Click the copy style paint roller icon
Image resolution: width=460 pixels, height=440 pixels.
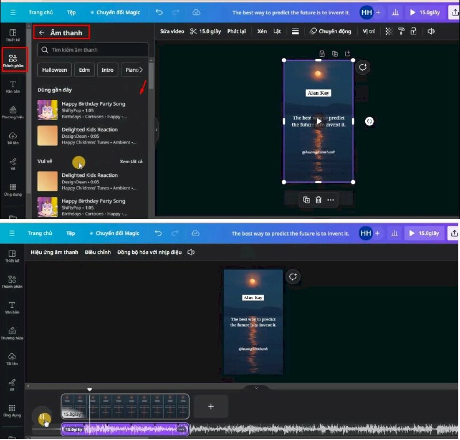(401, 31)
